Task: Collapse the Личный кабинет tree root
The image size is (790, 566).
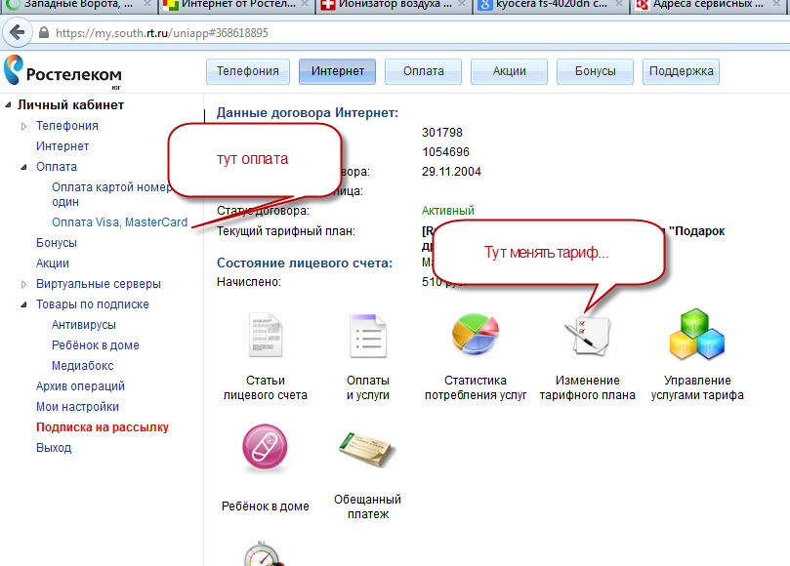Action: pyautogui.click(x=8, y=104)
